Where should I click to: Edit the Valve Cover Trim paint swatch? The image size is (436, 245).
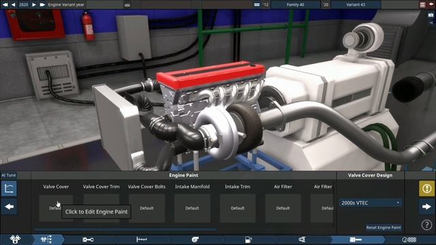tap(102, 208)
